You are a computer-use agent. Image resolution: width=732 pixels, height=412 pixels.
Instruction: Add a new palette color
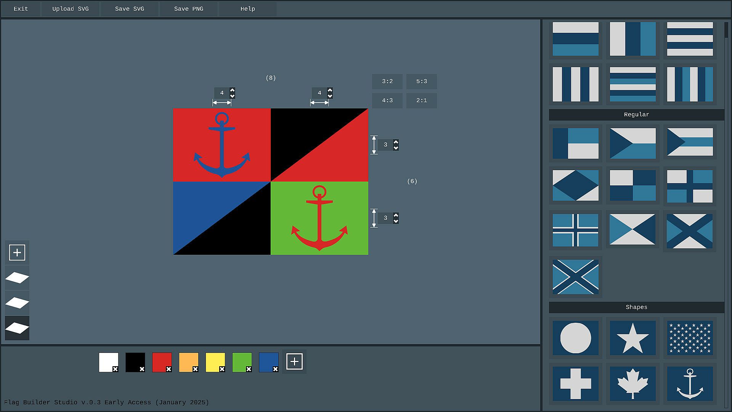click(x=294, y=362)
